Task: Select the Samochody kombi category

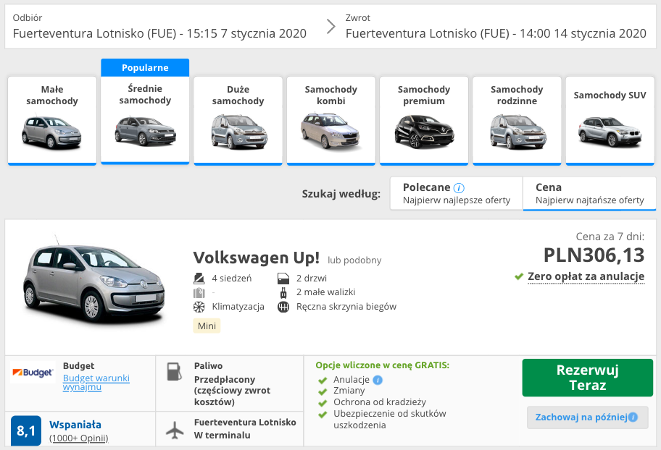Action: click(331, 121)
